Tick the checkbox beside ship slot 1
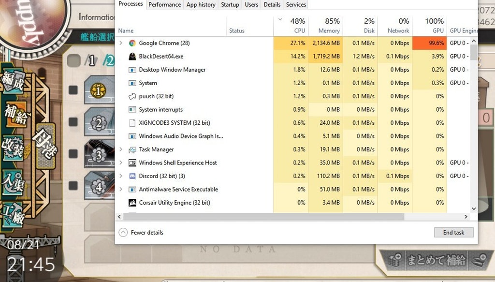This screenshot has width=495, height=282. tap(73, 90)
